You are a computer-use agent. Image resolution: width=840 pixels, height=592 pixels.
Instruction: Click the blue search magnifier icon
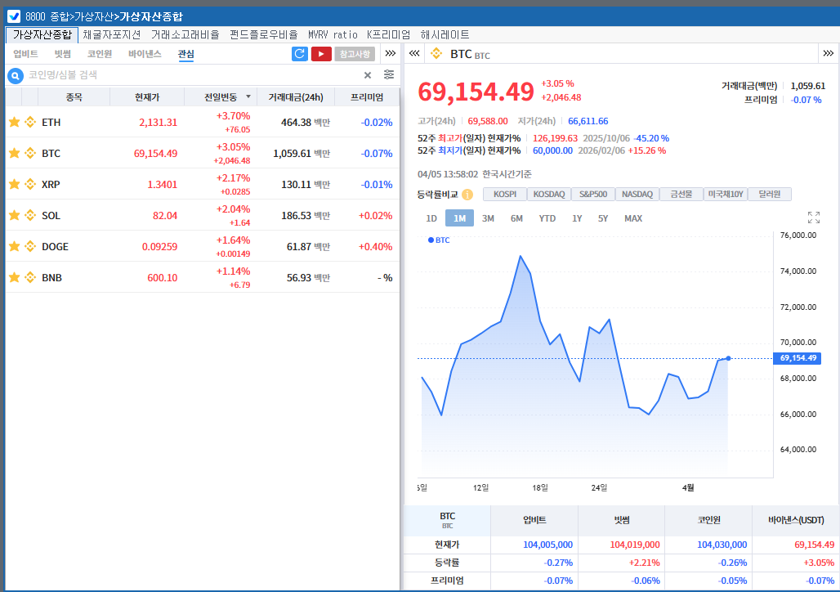point(15,75)
